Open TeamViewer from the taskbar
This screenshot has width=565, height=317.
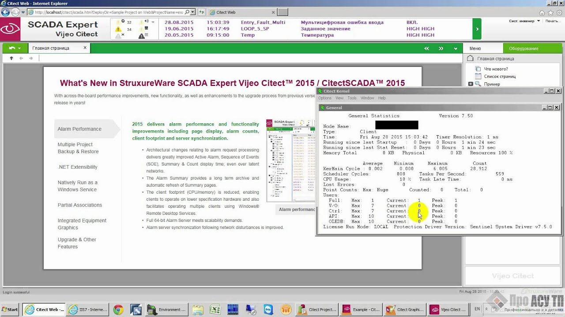(x=268, y=310)
